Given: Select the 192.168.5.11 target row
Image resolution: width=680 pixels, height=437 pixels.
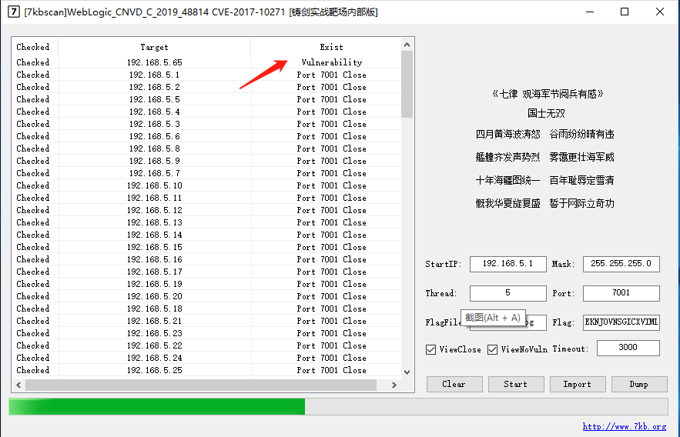Looking at the screenshot, I should click(206, 198).
